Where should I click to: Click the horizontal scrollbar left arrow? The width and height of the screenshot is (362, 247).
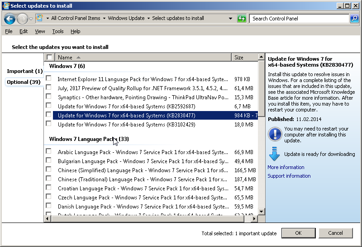(48, 218)
